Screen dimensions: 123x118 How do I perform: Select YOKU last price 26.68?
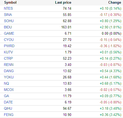pyautogui.click(x=67, y=77)
